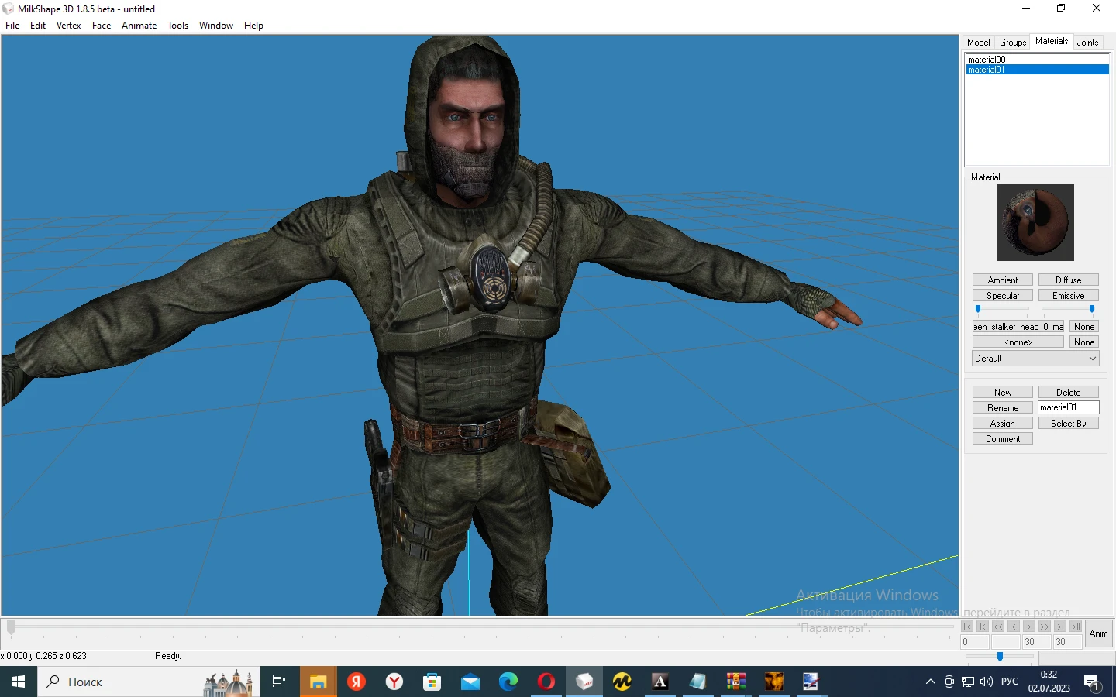Open the Tools menu
Viewport: 1116px width, 697px height.
(177, 26)
